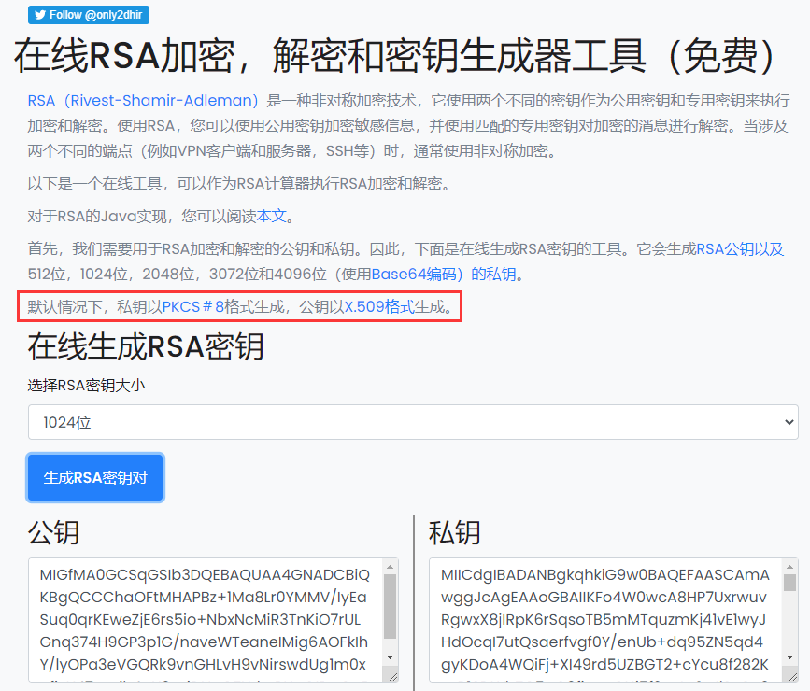The width and height of the screenshot is (810, 691).
Task: Open the 本文 Java implementation link
Action: 272,216
